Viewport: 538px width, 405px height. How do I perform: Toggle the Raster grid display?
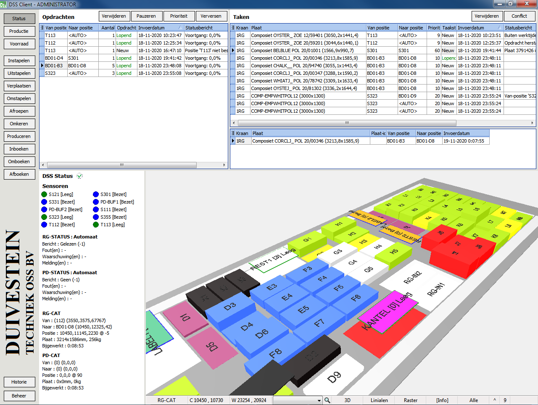[x=410, y=400]
